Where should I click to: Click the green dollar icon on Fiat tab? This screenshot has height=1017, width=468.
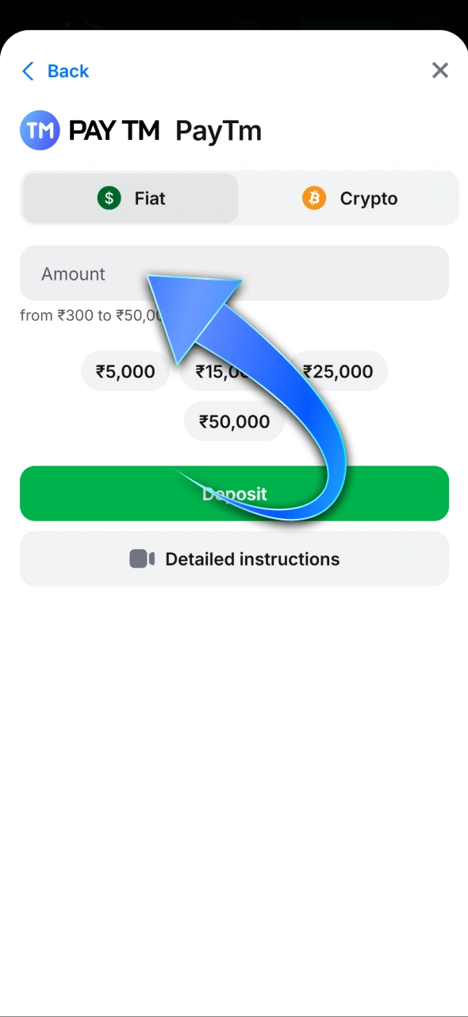coord(109,198)
